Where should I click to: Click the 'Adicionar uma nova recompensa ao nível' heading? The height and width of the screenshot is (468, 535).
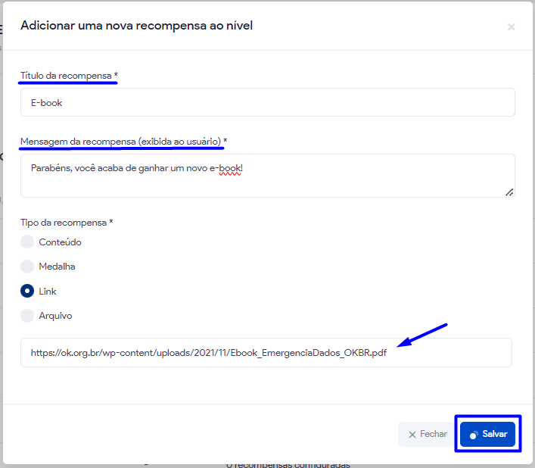[x=136, y=26]
